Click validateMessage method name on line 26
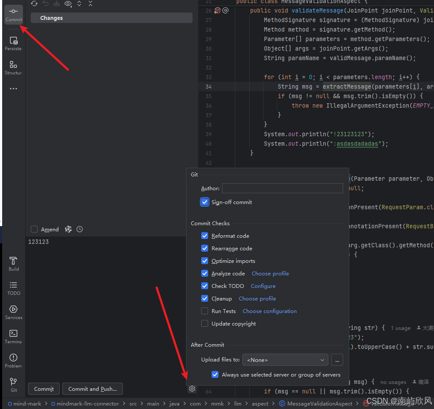The height and width of the screenshot is (409, 434). tap(318, 10)
